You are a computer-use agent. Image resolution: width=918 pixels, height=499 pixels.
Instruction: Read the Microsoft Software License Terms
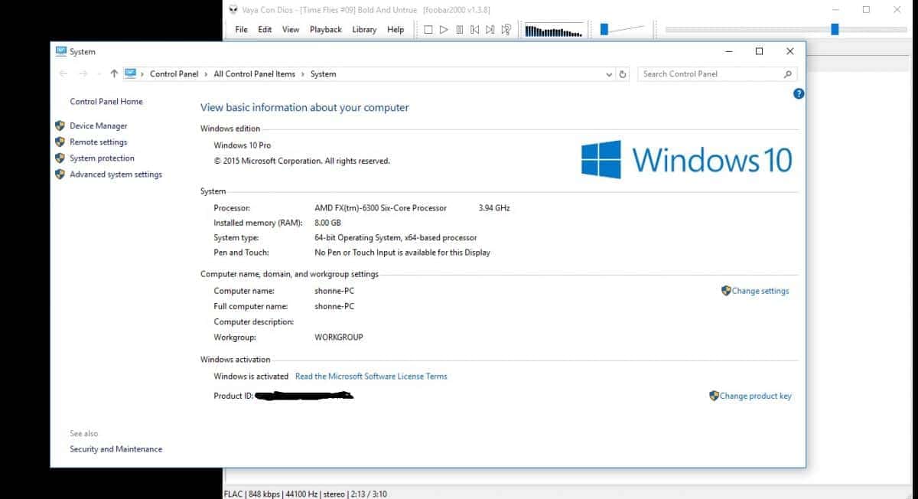click(371, 377)
